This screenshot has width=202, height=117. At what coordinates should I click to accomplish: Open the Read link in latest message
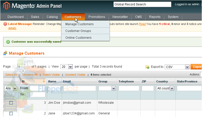[142, 24]
